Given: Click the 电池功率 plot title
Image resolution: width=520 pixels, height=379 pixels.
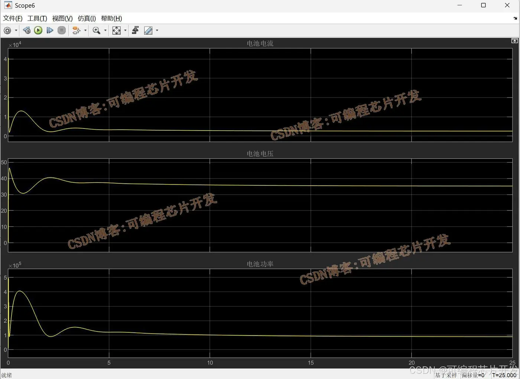Looking at the screenshot, I should coord(260,264).
